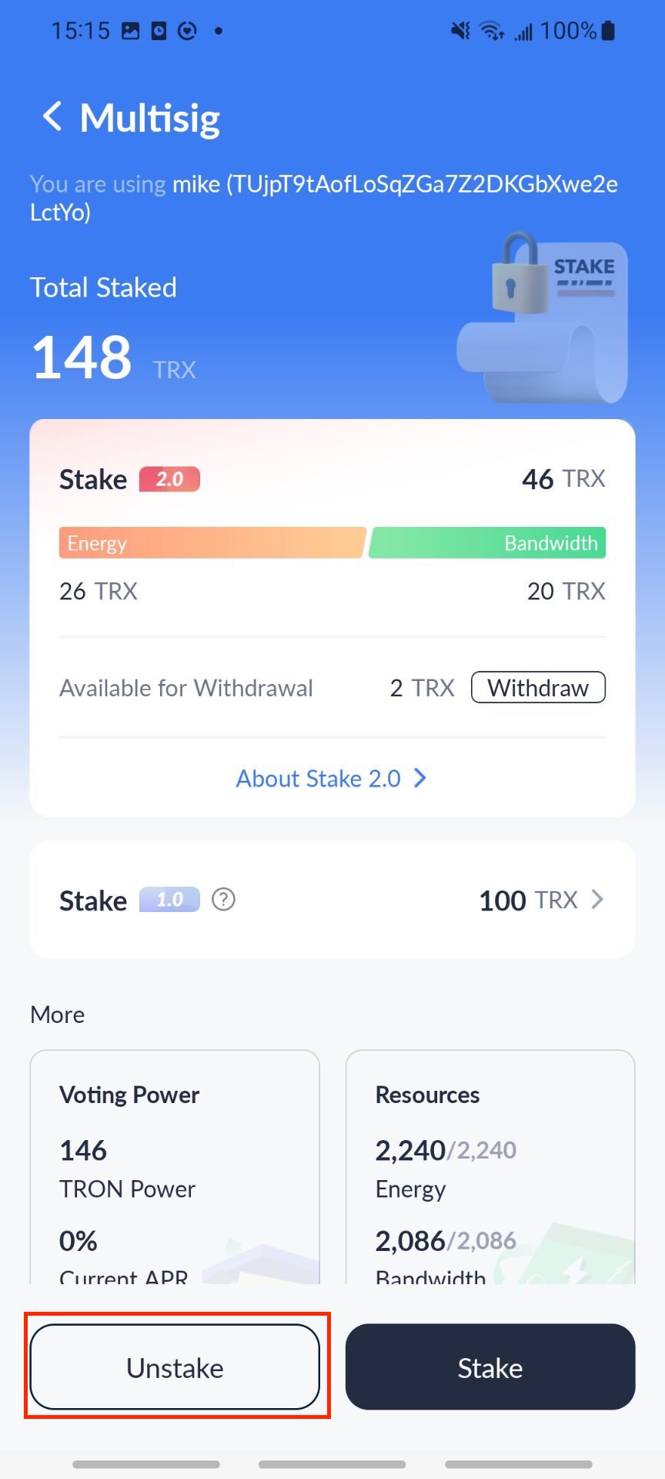Tap the battery icon in status bar
Viewport: 665px width, 1479px height.
[608, 31]
